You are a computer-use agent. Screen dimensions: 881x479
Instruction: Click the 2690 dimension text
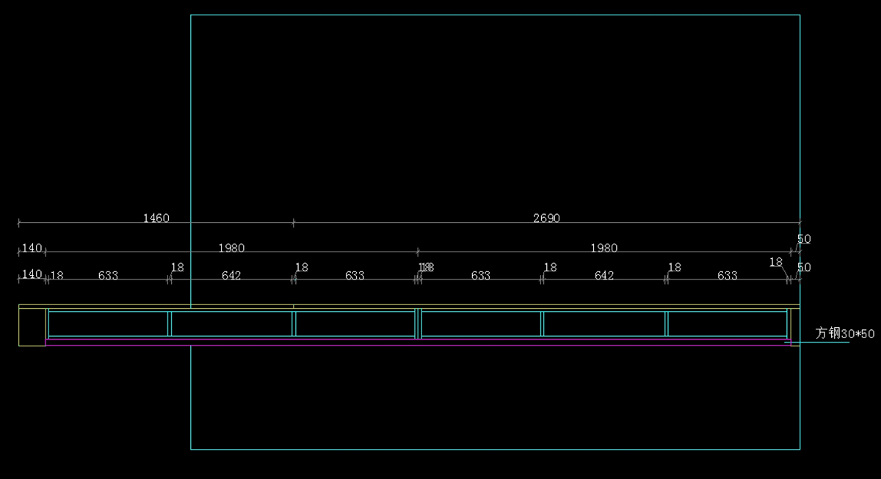(x=546, y=218)
